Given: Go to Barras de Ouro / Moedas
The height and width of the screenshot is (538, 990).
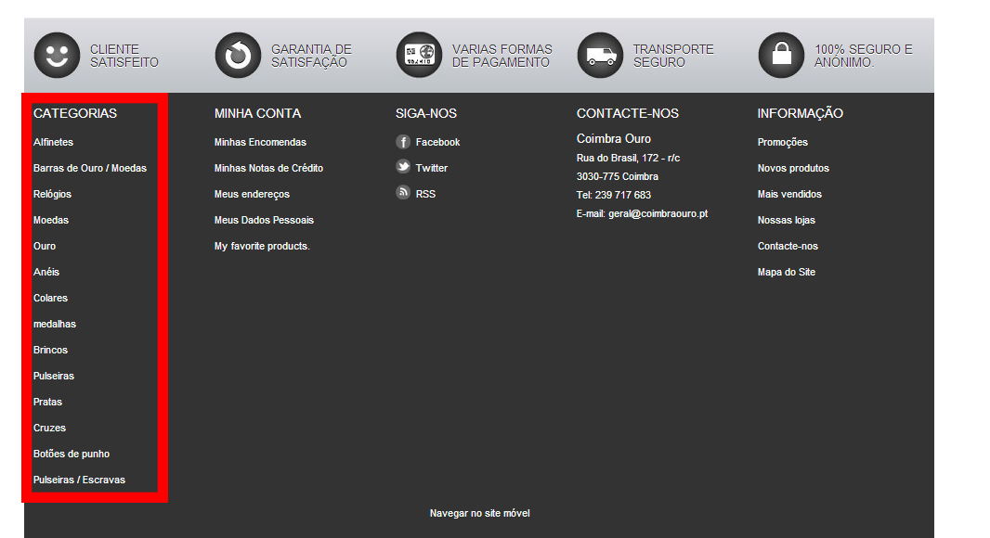Looking at the screenshot, I should click(x=90, y=169).
